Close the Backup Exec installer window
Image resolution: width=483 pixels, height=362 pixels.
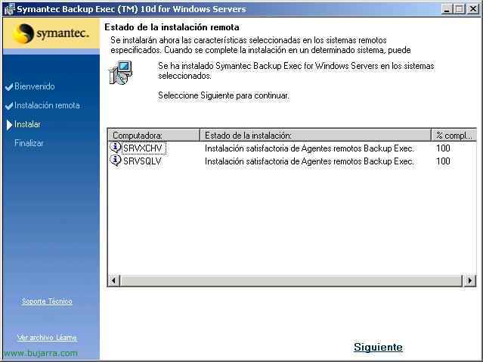pyautogui.click(x=472, y=9)
